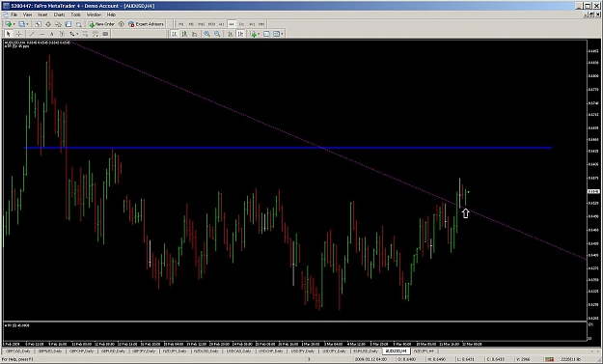Switch to EURUSD,Daily chart tab
Screen dimensions: 603x364
pyautogui.click(x=366, y=351)
